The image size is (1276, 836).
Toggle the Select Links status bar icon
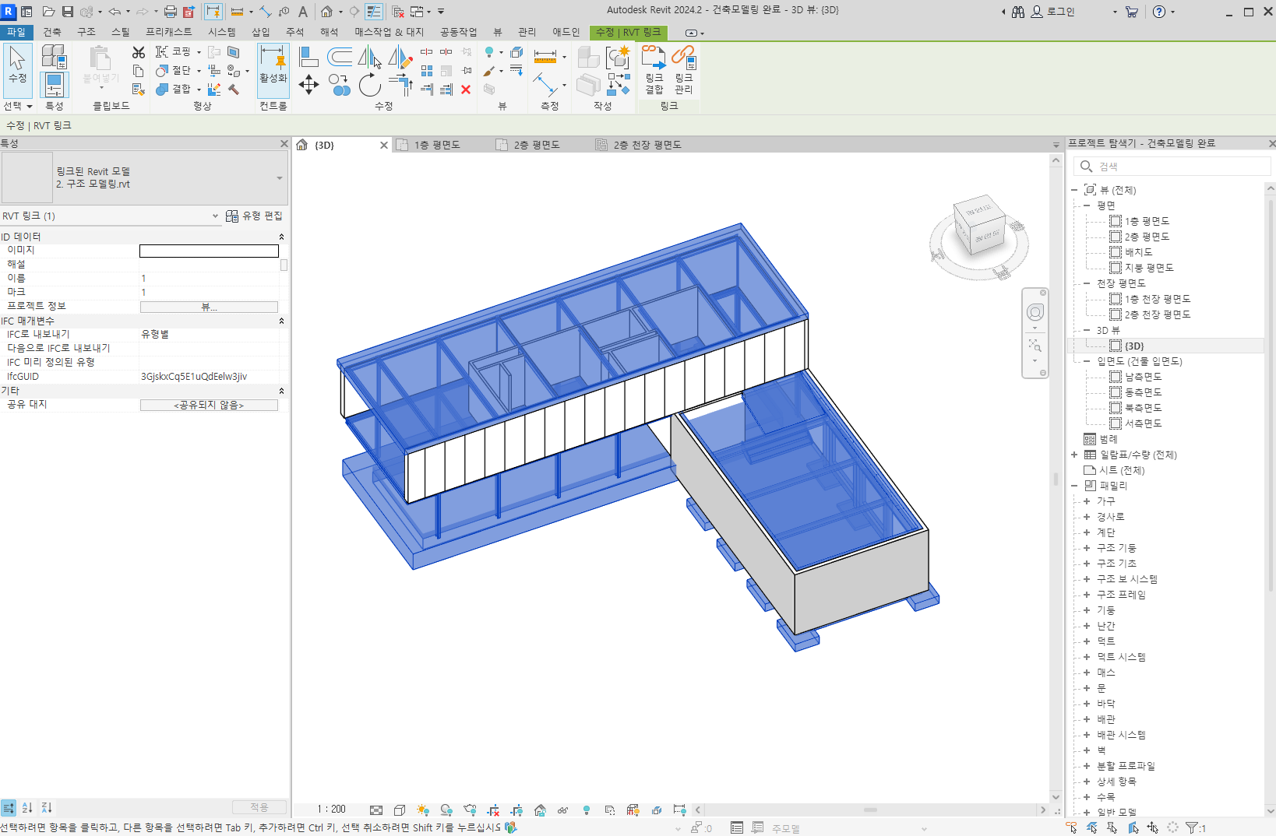tap(1072, 828)
